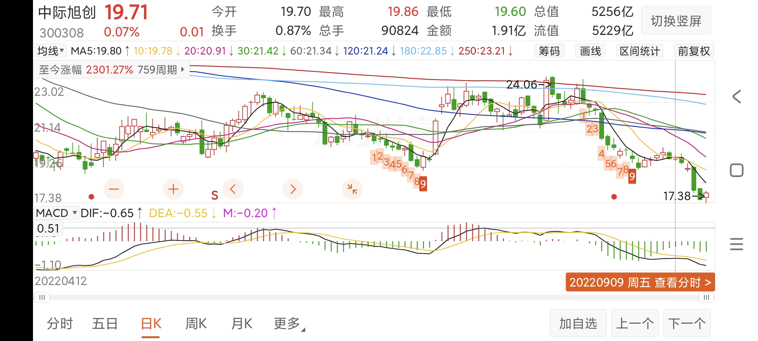758x341 pixels.
Task: Switch to the 分时 tab
Action: pyautogui.click(x=60, y=324)
